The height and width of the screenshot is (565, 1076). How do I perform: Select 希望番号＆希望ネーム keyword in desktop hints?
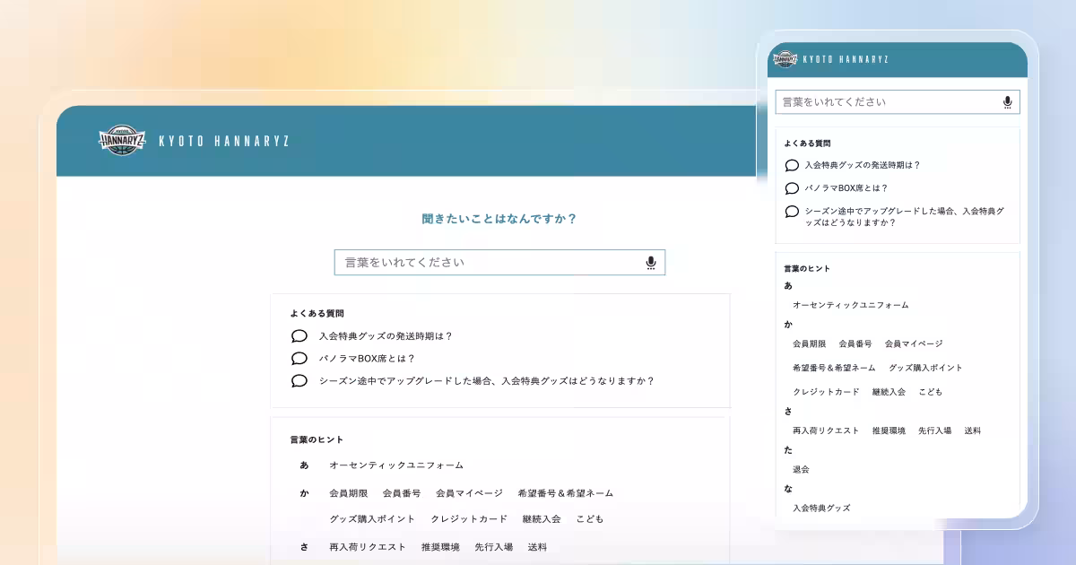566,493
